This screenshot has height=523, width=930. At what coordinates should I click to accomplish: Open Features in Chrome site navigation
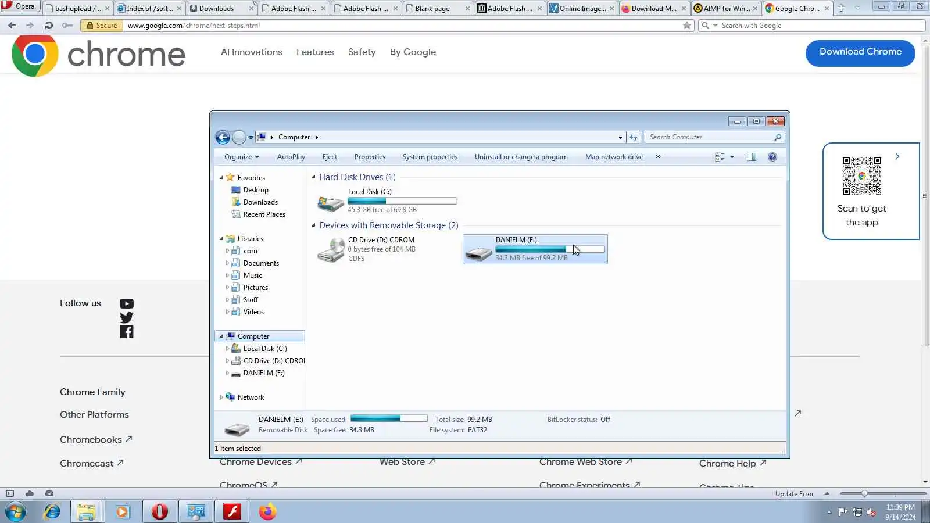[315, 52]
